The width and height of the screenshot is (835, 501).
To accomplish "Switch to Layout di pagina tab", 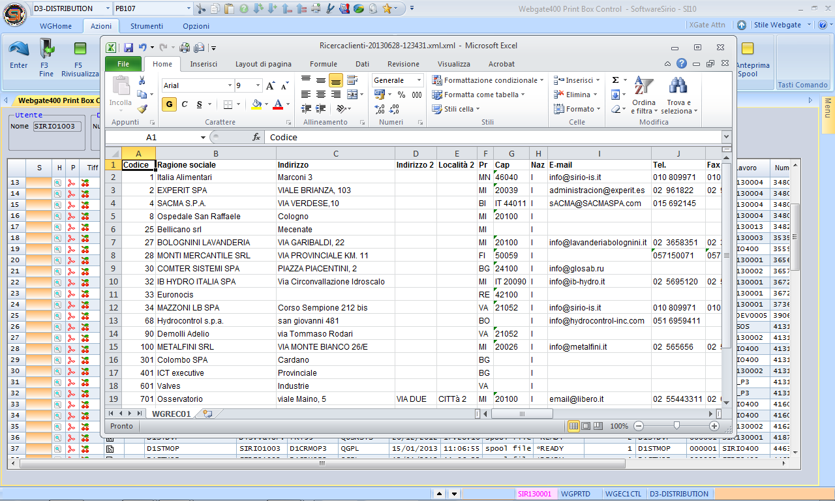I will click(x=264, y=64).
